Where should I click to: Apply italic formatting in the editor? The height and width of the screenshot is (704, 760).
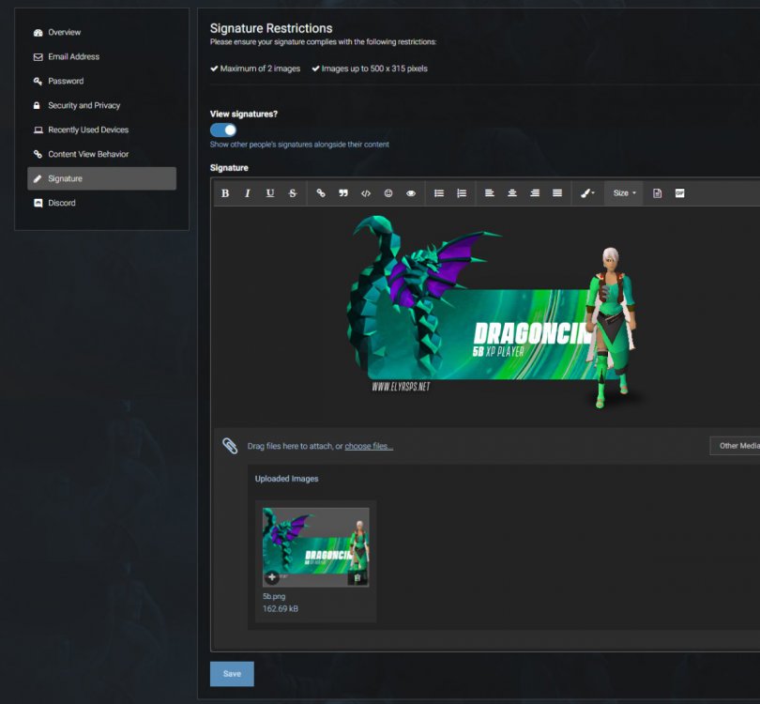[x=248, y=193]
